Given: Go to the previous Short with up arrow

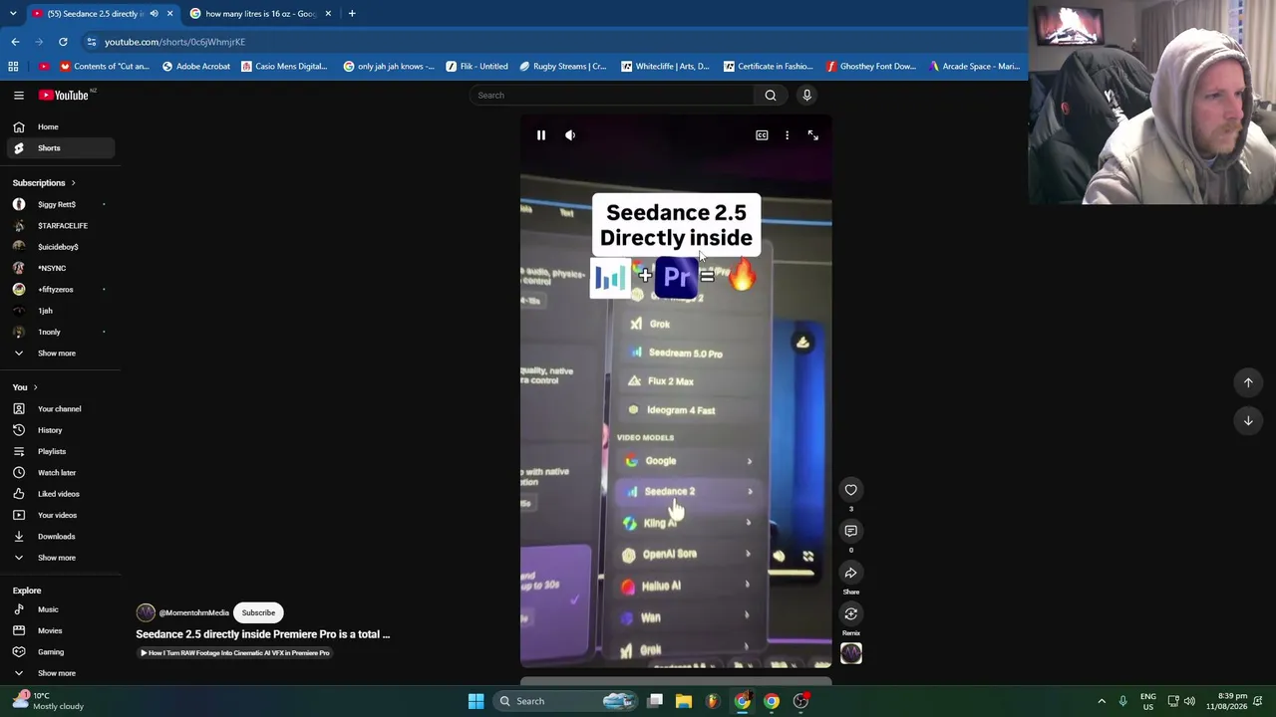Looking at the screenshot, I should tap(1248, 382).
